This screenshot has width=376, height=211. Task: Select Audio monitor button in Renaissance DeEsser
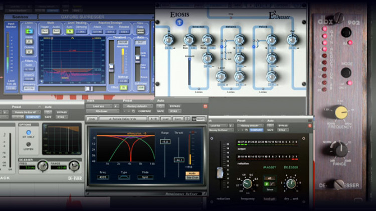click(x=193, y=173)
